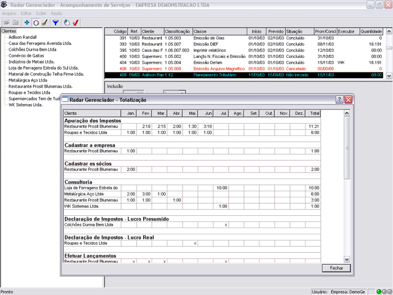Open the blue funnel filter tool
393x295 pixels.
(56, 22)
